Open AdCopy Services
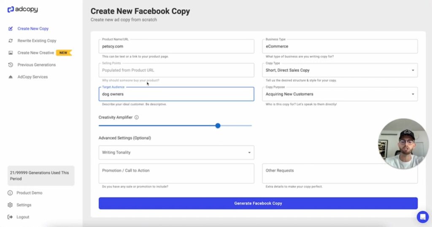The width and height of the screenshot is (432, 227). coord(32,77)
